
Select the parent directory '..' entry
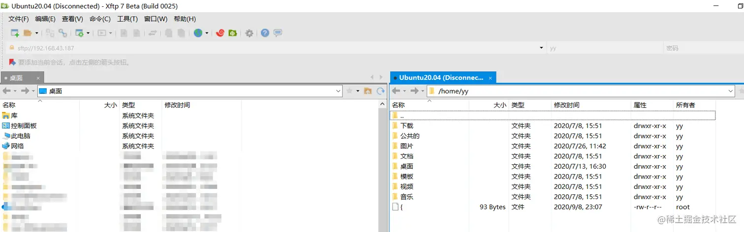[x=553, y=115]
